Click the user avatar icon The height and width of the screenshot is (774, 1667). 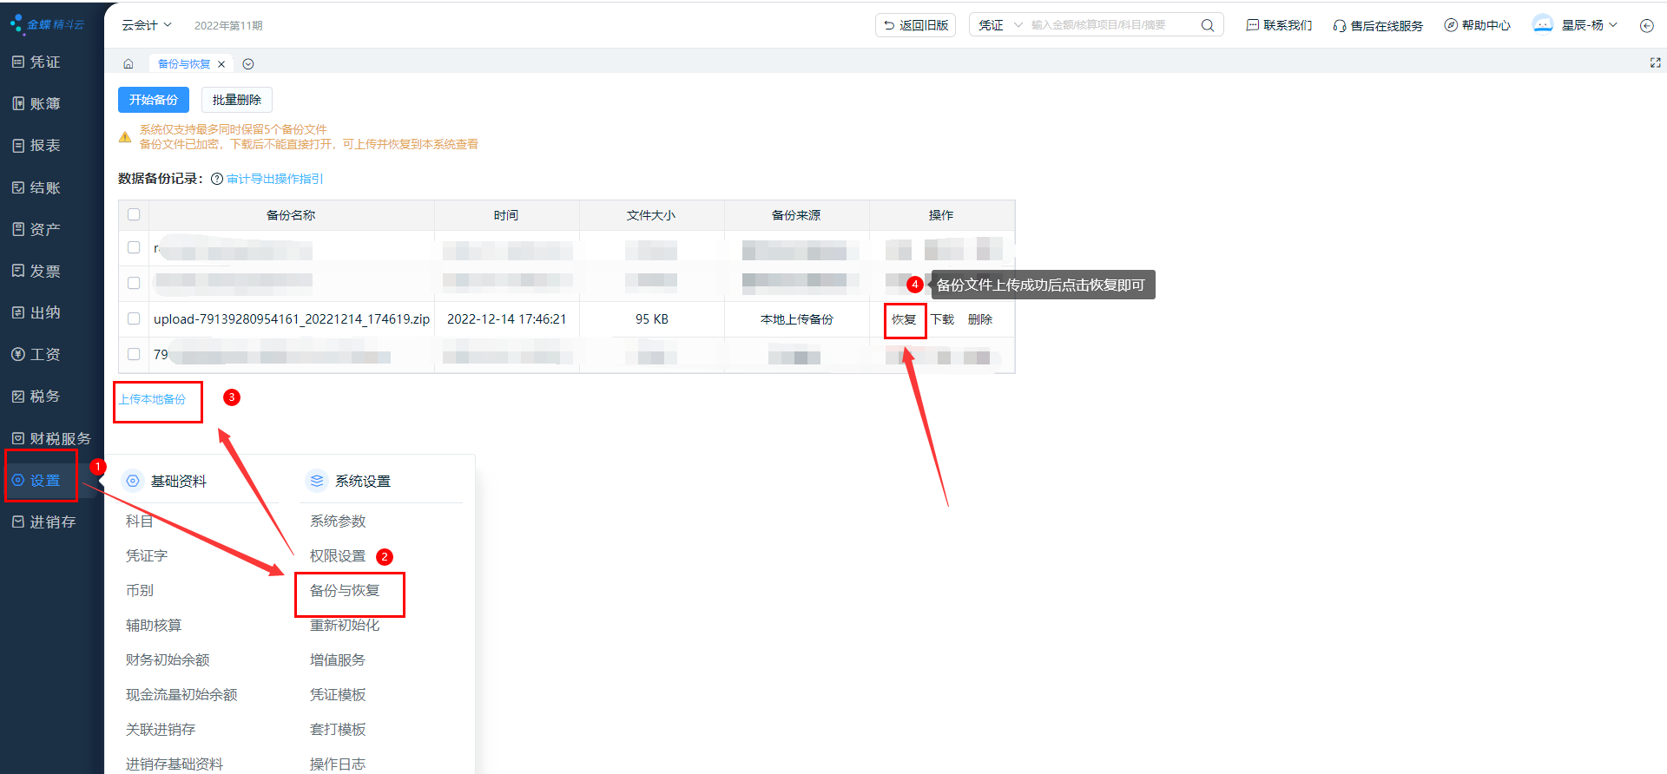[1543, 24]
